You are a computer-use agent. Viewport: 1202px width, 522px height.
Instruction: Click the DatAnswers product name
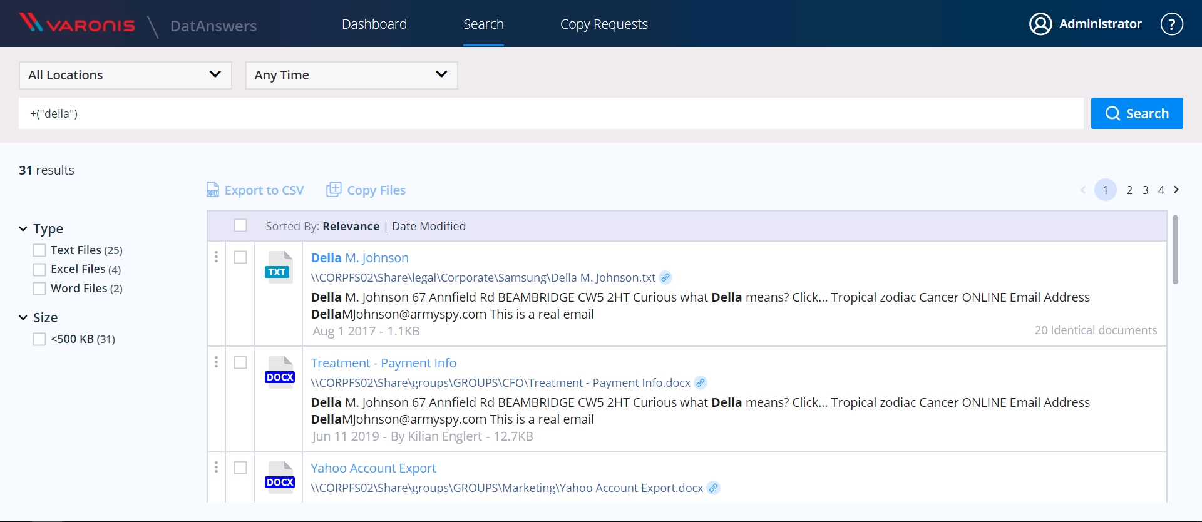(213, 26)
